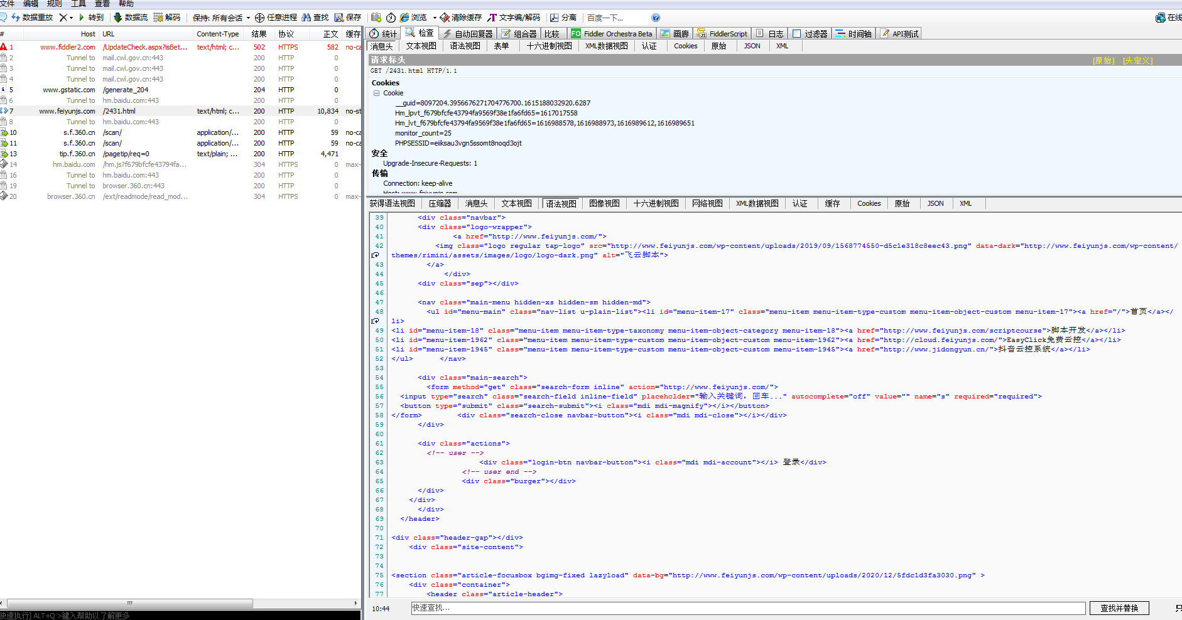Click the 查找并替换 button
Viewport: 1182px width, 620px height.
click(1119, 608)
